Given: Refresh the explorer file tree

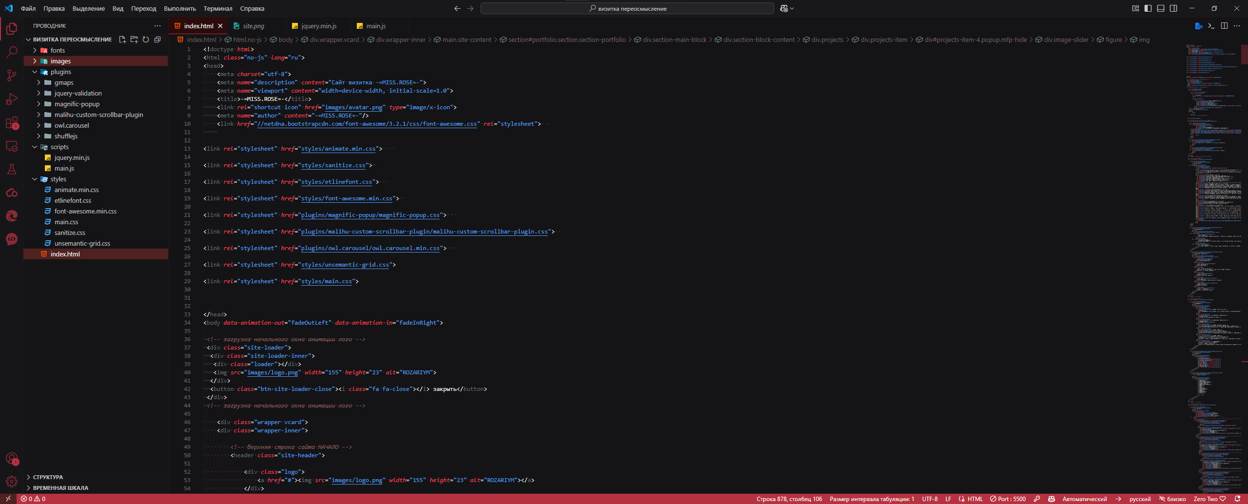Looking at the screenshot, I should click(x=146, y=39).
